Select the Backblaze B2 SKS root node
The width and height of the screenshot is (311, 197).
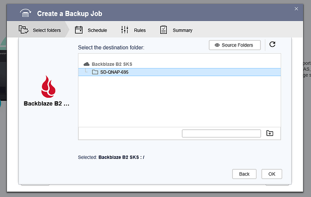(x=112, y=64)
